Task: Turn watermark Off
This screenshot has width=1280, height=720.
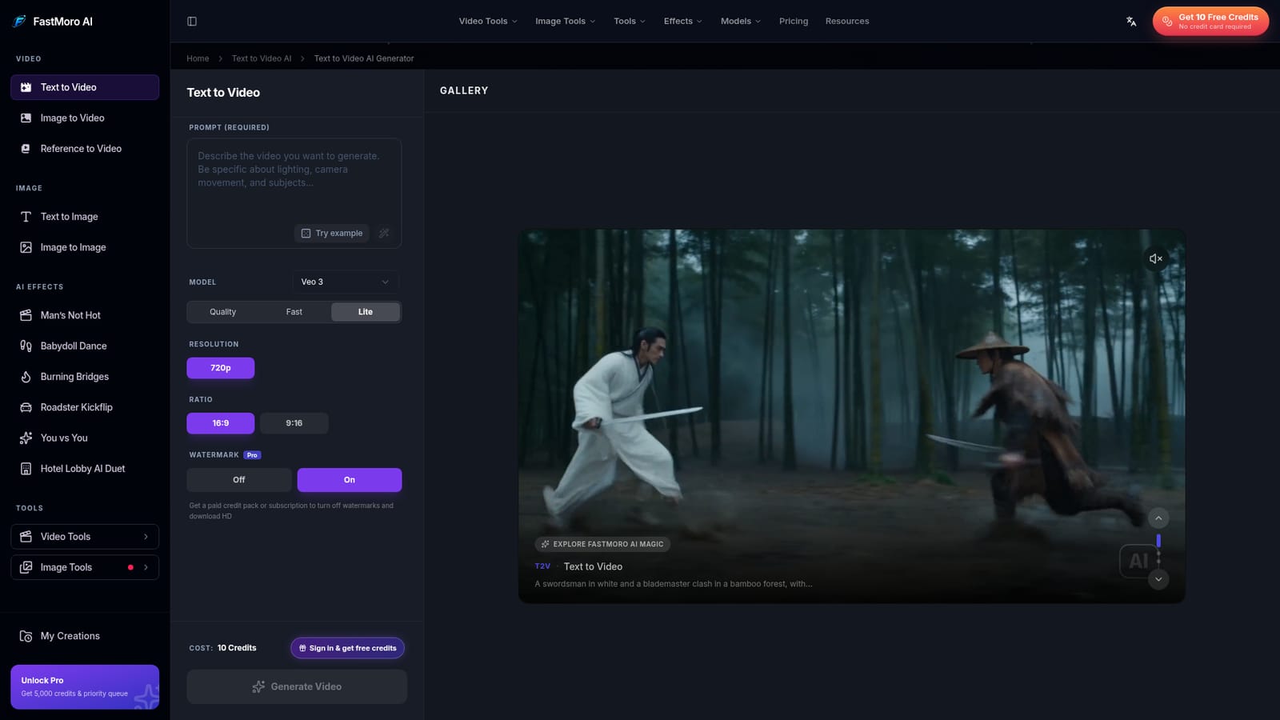Action: pos(239,480)
